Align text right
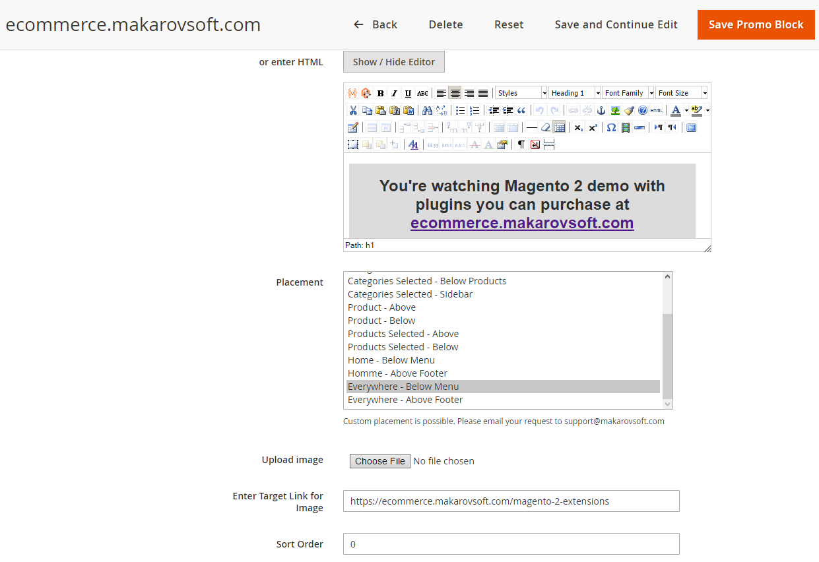 [469, 93]
